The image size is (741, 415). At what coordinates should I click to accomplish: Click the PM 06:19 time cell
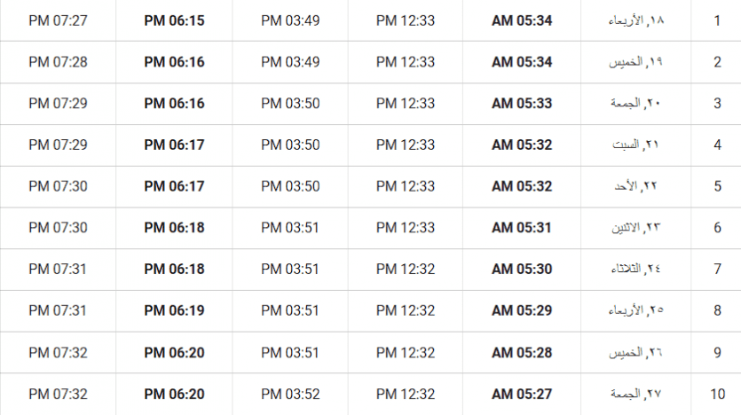pos(174,310)
